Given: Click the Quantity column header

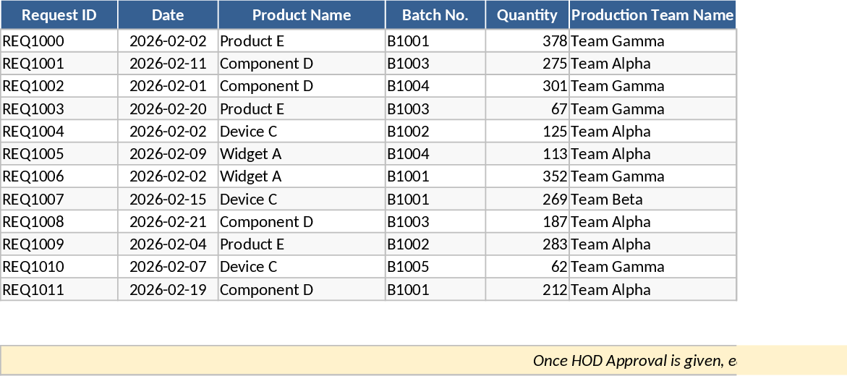Looking at the screenshot, I should pyautogui.click(x=527, y=15).
